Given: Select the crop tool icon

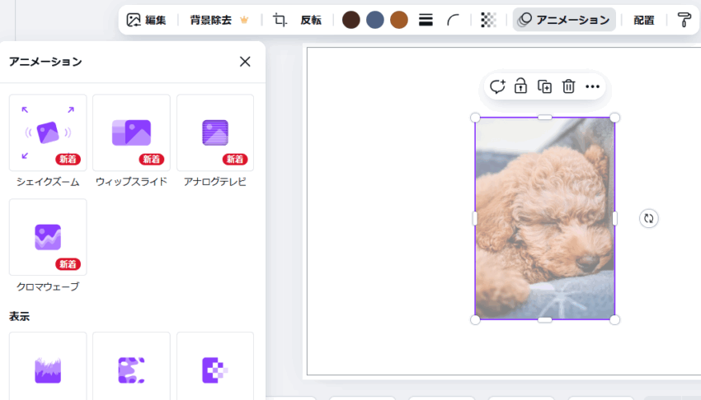Looking at the screenshot, I should coord(280,20).
